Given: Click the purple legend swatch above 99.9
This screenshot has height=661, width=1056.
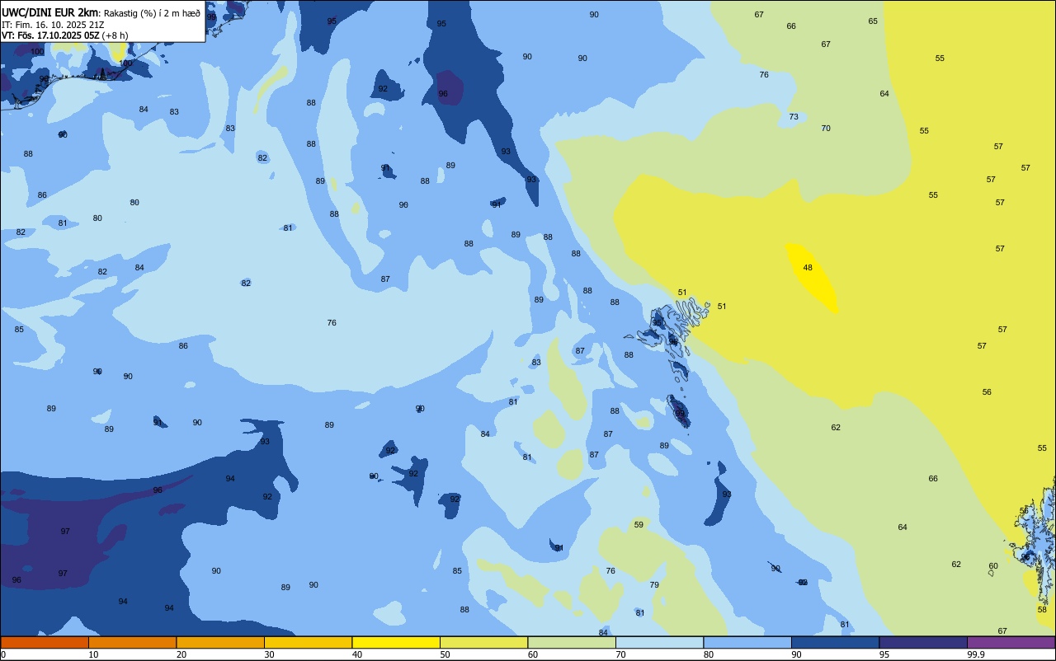Looking at the screenshot, I should point(1011,642).
